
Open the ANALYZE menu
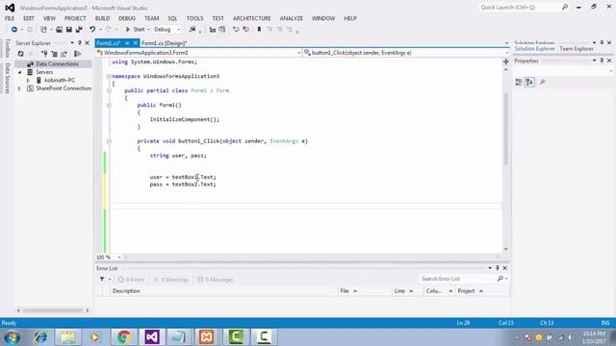[x=292, y=18]
